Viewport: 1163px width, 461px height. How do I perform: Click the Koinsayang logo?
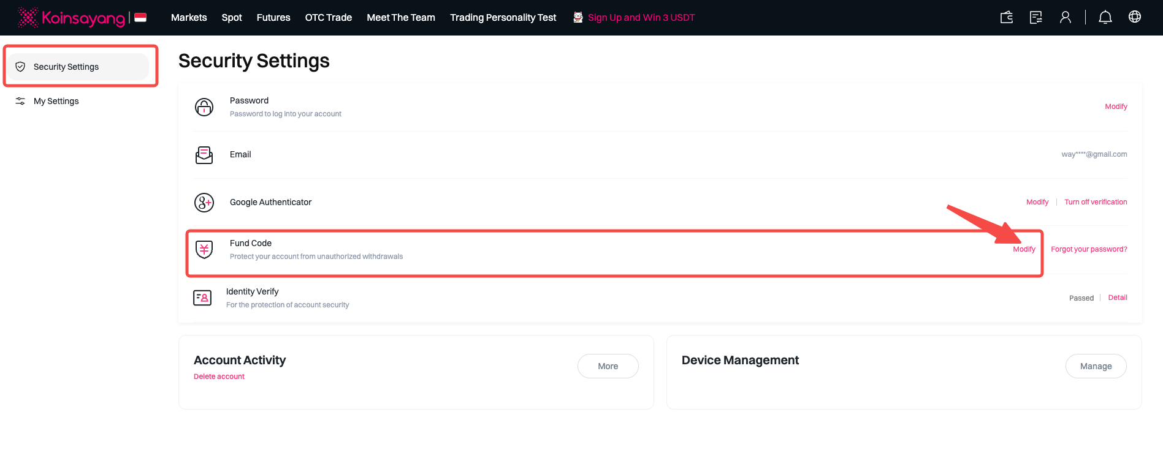72,18
